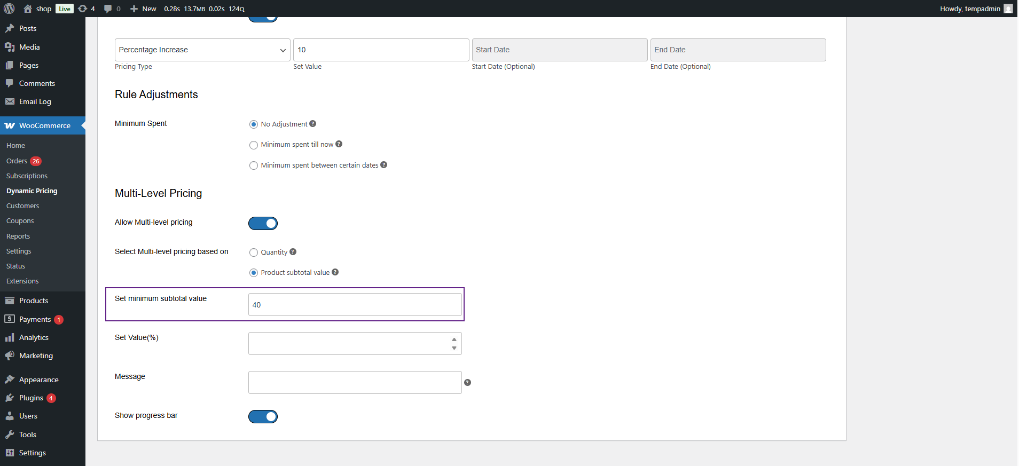The image size is (1019, 466).
Task: Open the Start Date picker field
Action: [x=559, y=50]
